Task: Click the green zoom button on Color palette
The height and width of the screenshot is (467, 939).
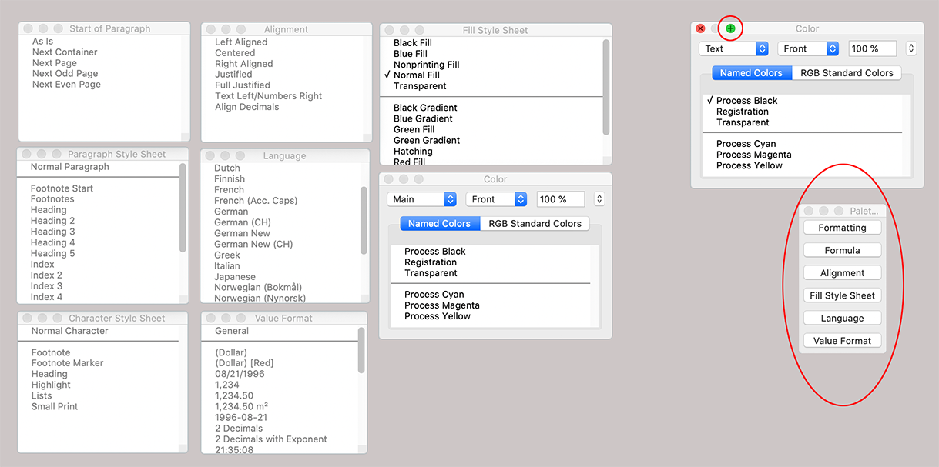Action: [x=730, y=28]
